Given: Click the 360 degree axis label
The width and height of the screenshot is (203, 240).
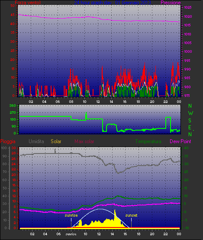Looking at the screenshot, I should pos(13,106).
